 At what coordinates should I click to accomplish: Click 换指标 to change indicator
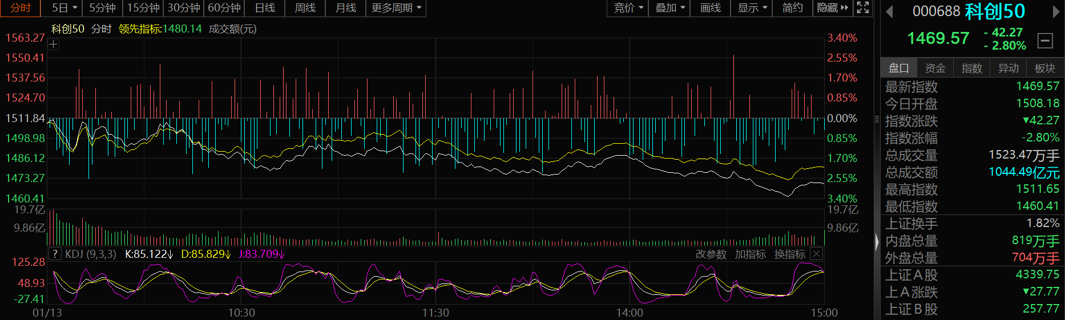tap(789, 254)
